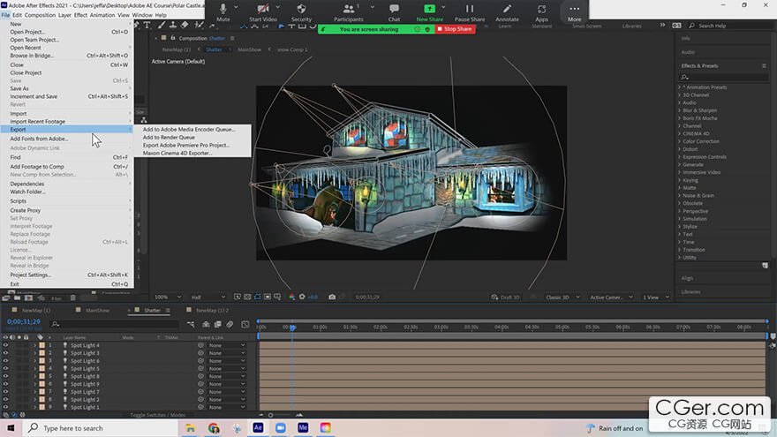Click Pause Share in the Zoom toolbar
Viewport: 777px width, 437px height.
(469, 12)
